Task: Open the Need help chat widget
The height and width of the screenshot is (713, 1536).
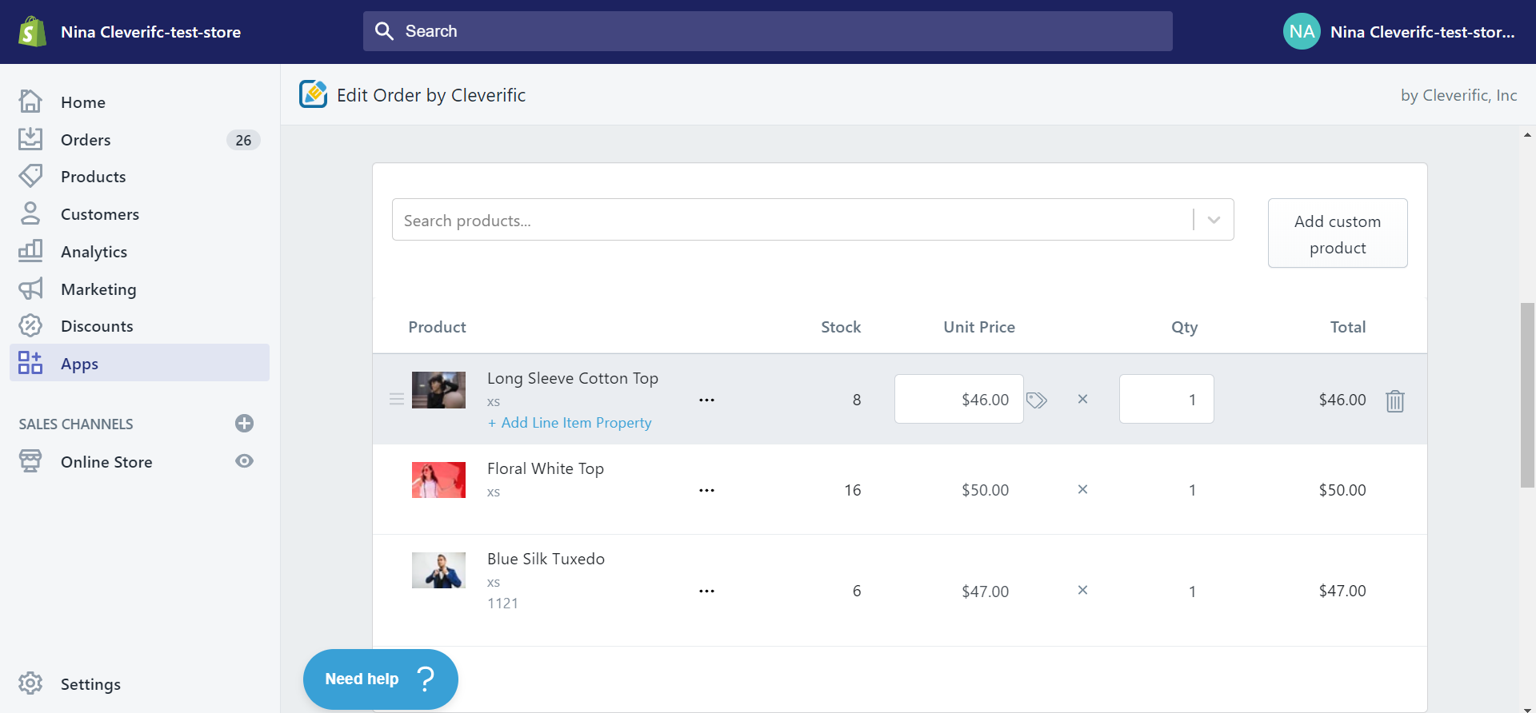Action: pos(380,679)
